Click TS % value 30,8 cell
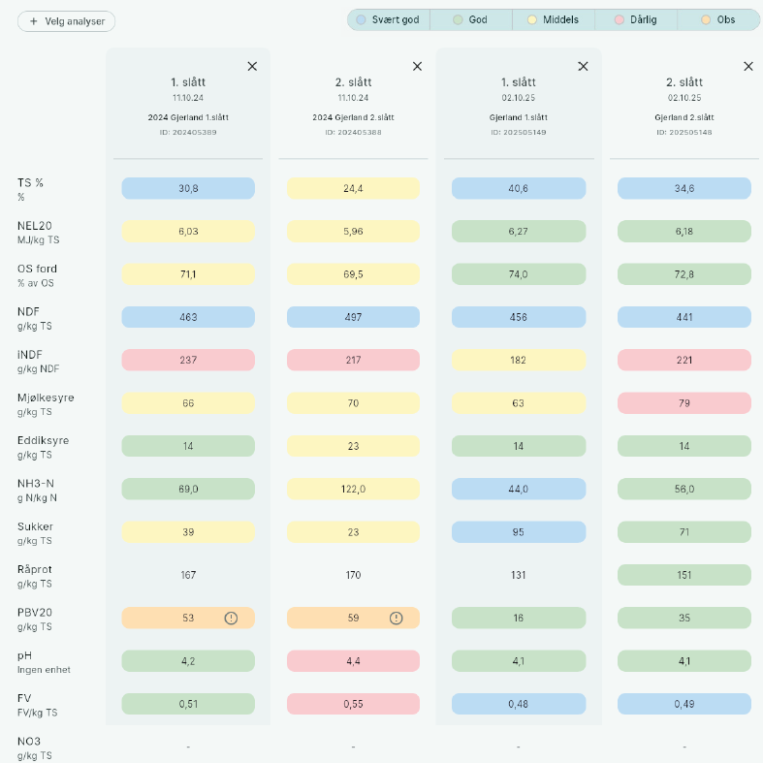Image resolution: width=763 pixels, height=763 pixels. [188, 188]
